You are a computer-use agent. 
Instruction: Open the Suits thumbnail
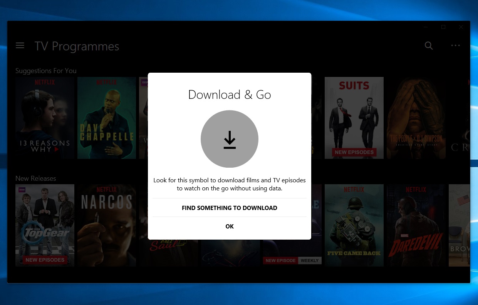[x=354, y=118]
